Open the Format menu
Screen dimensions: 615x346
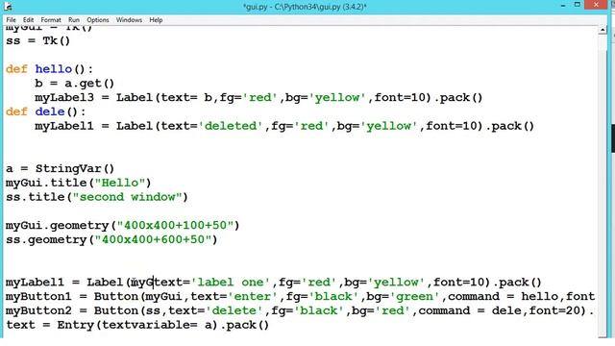(51, 19)
